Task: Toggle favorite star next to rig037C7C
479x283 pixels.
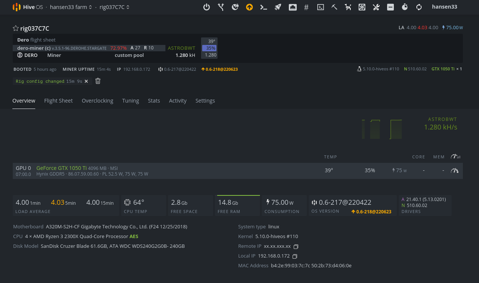Action: 16,28
